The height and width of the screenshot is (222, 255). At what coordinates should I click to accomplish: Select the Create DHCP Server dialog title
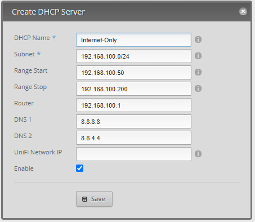(x=48, y=12)
